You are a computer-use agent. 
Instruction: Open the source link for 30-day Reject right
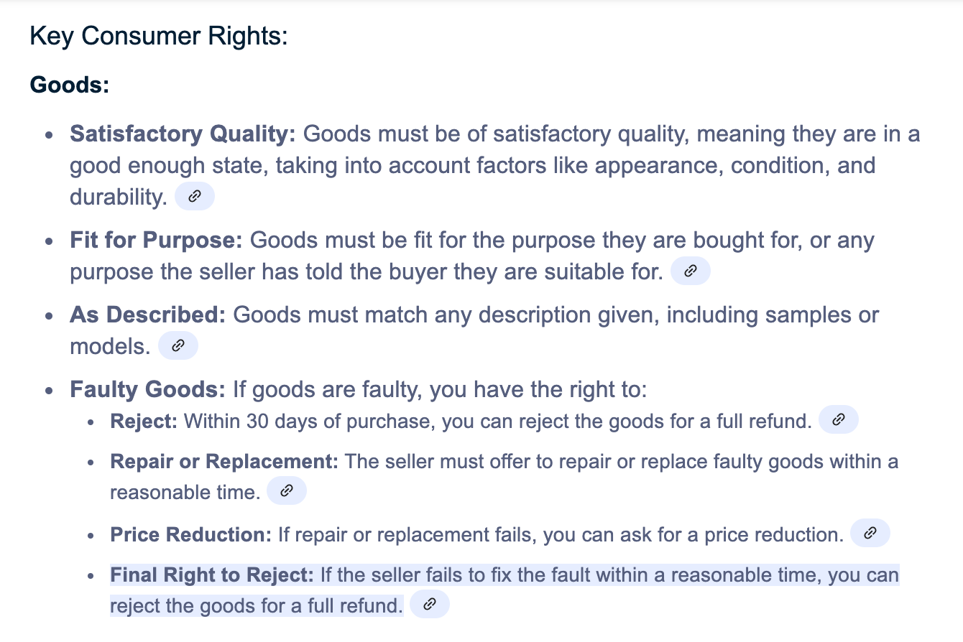pos(838,420)
